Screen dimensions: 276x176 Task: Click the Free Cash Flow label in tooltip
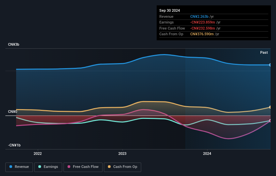[172, 28]
